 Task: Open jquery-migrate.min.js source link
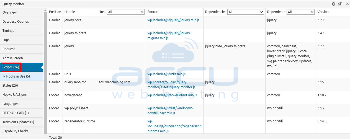(169, 36)
